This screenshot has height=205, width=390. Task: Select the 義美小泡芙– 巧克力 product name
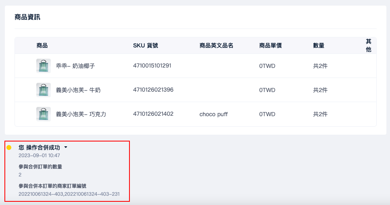pos(81,114)
